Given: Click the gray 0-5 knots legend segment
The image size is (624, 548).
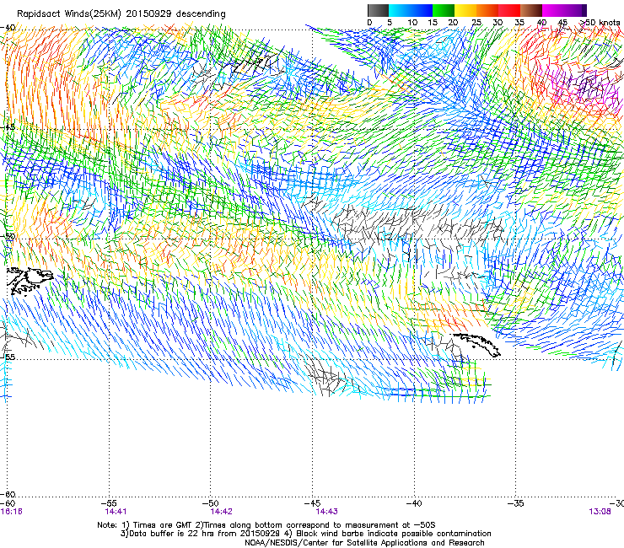Looking at the screenshot, I should [x=378, y=10].
